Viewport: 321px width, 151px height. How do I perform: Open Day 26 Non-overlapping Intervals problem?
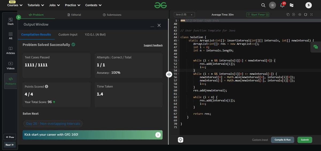coord(53,124)
